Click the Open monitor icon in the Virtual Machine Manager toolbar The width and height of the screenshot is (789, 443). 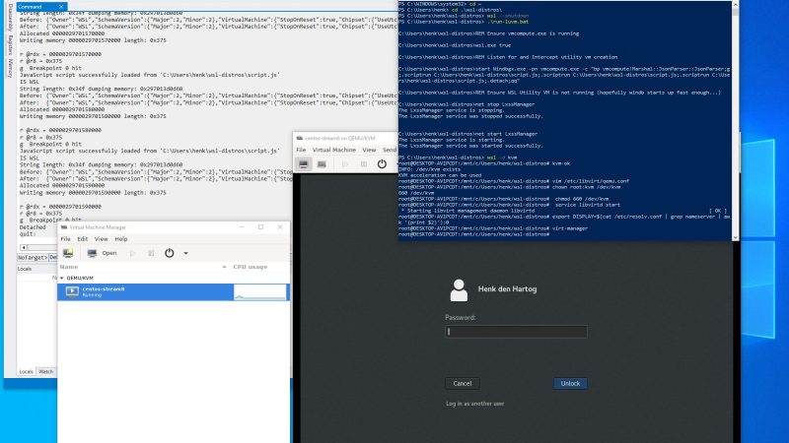[x=93, y=252]
